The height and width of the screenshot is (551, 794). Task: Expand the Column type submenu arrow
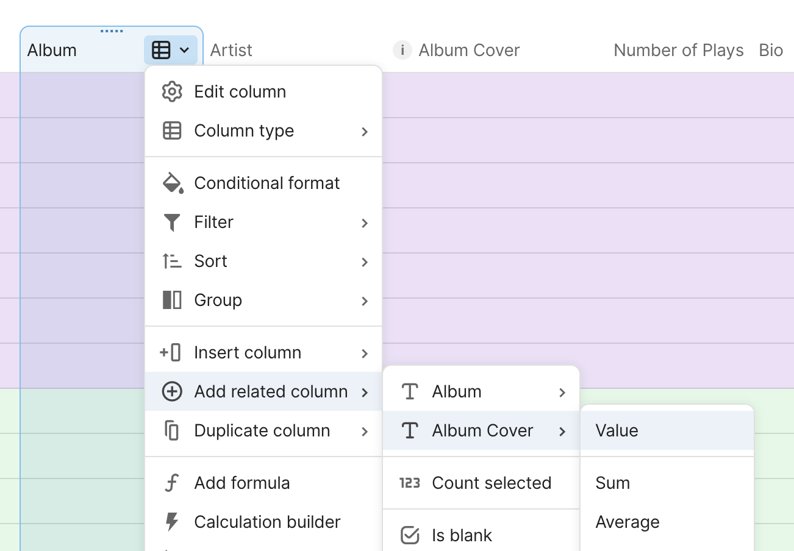[365, 131]
